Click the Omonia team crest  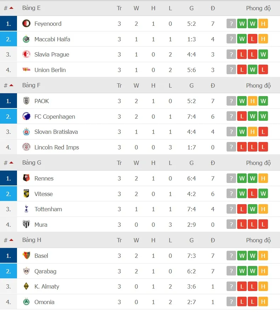pos(26,302)
